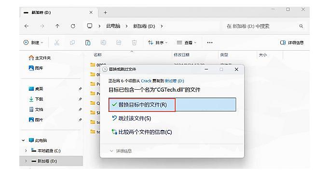Click the 新加卷 (D:) destination link in dialog
This screenshot has width=329, height=176.
(174, 81)
